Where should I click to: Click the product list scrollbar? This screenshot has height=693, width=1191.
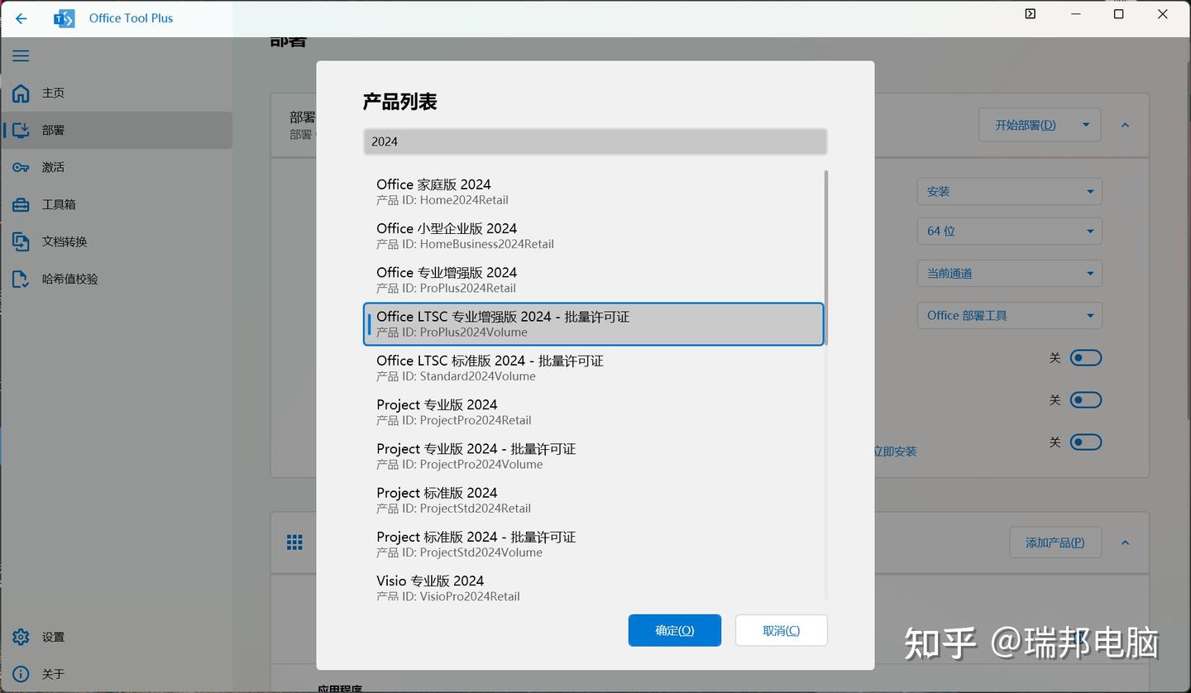(x=825, y=257)
